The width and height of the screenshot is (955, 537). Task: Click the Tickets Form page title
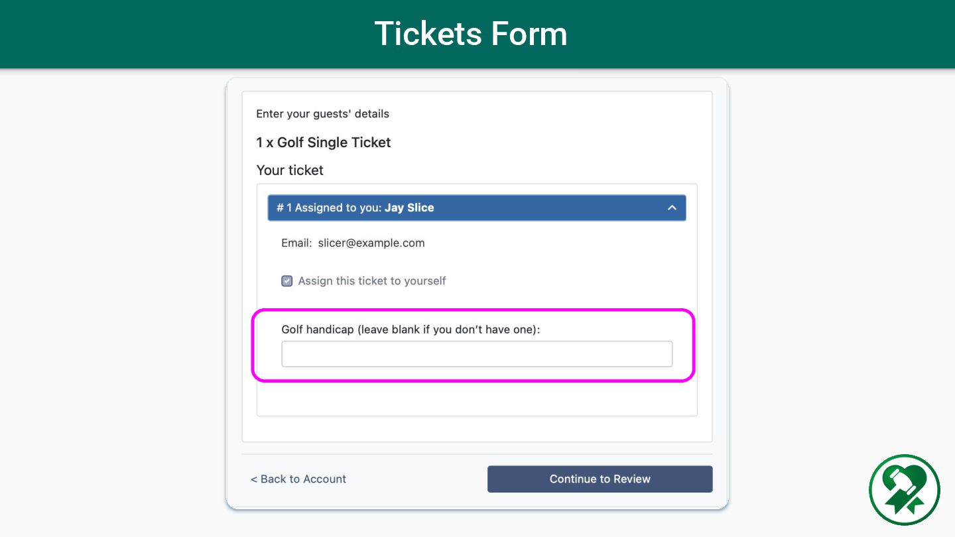pos(471,34)
